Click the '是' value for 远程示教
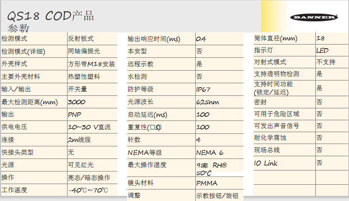 tap(199, 64)
